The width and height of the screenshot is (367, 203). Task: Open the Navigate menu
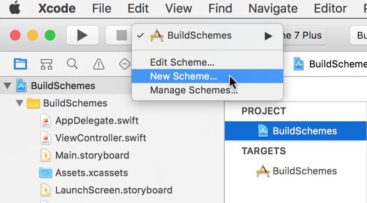[272, 8]
